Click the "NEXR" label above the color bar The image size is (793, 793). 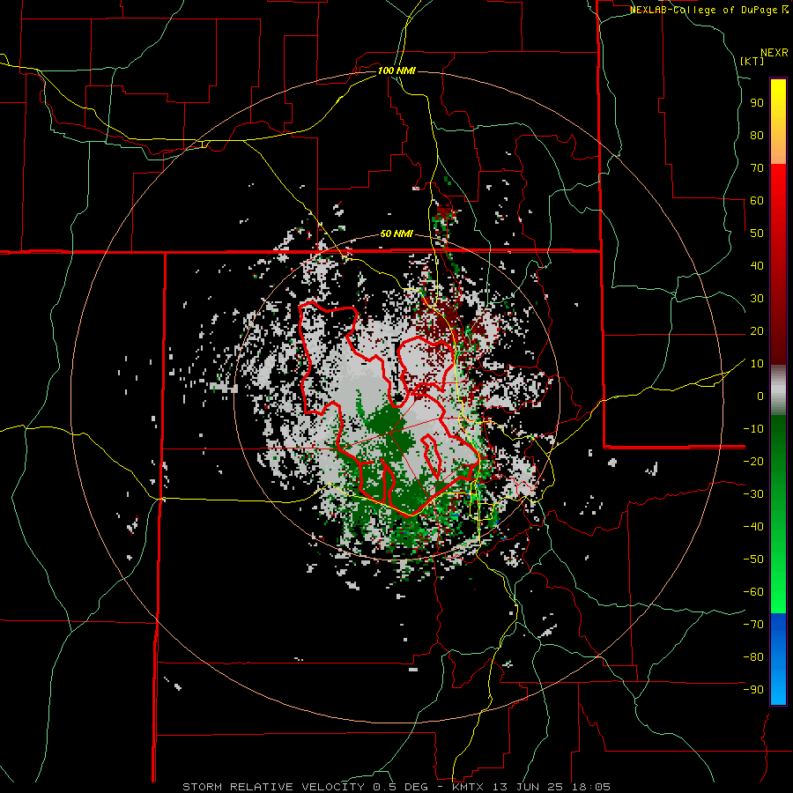pos(774,53)
